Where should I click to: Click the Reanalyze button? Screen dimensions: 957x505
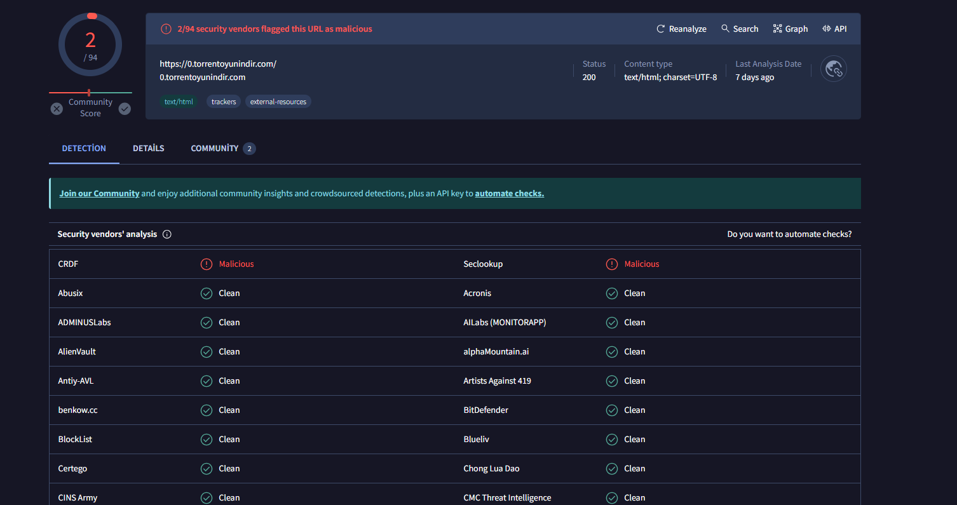(x=681, y=29)
